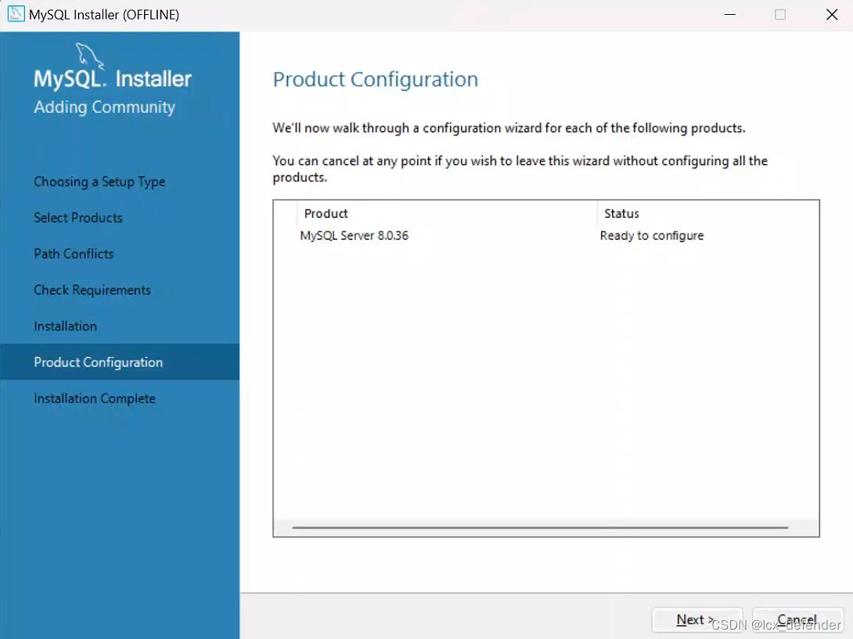Close the MySQL Installer window

click(832, 15)
